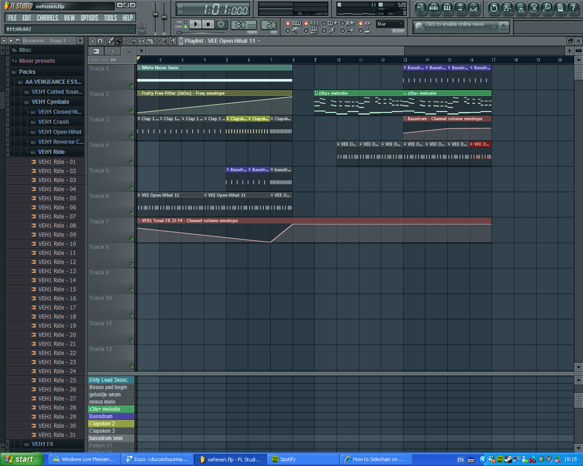583x466 pixels.
Task: Click the Stop button
Action: click(208, 24)
